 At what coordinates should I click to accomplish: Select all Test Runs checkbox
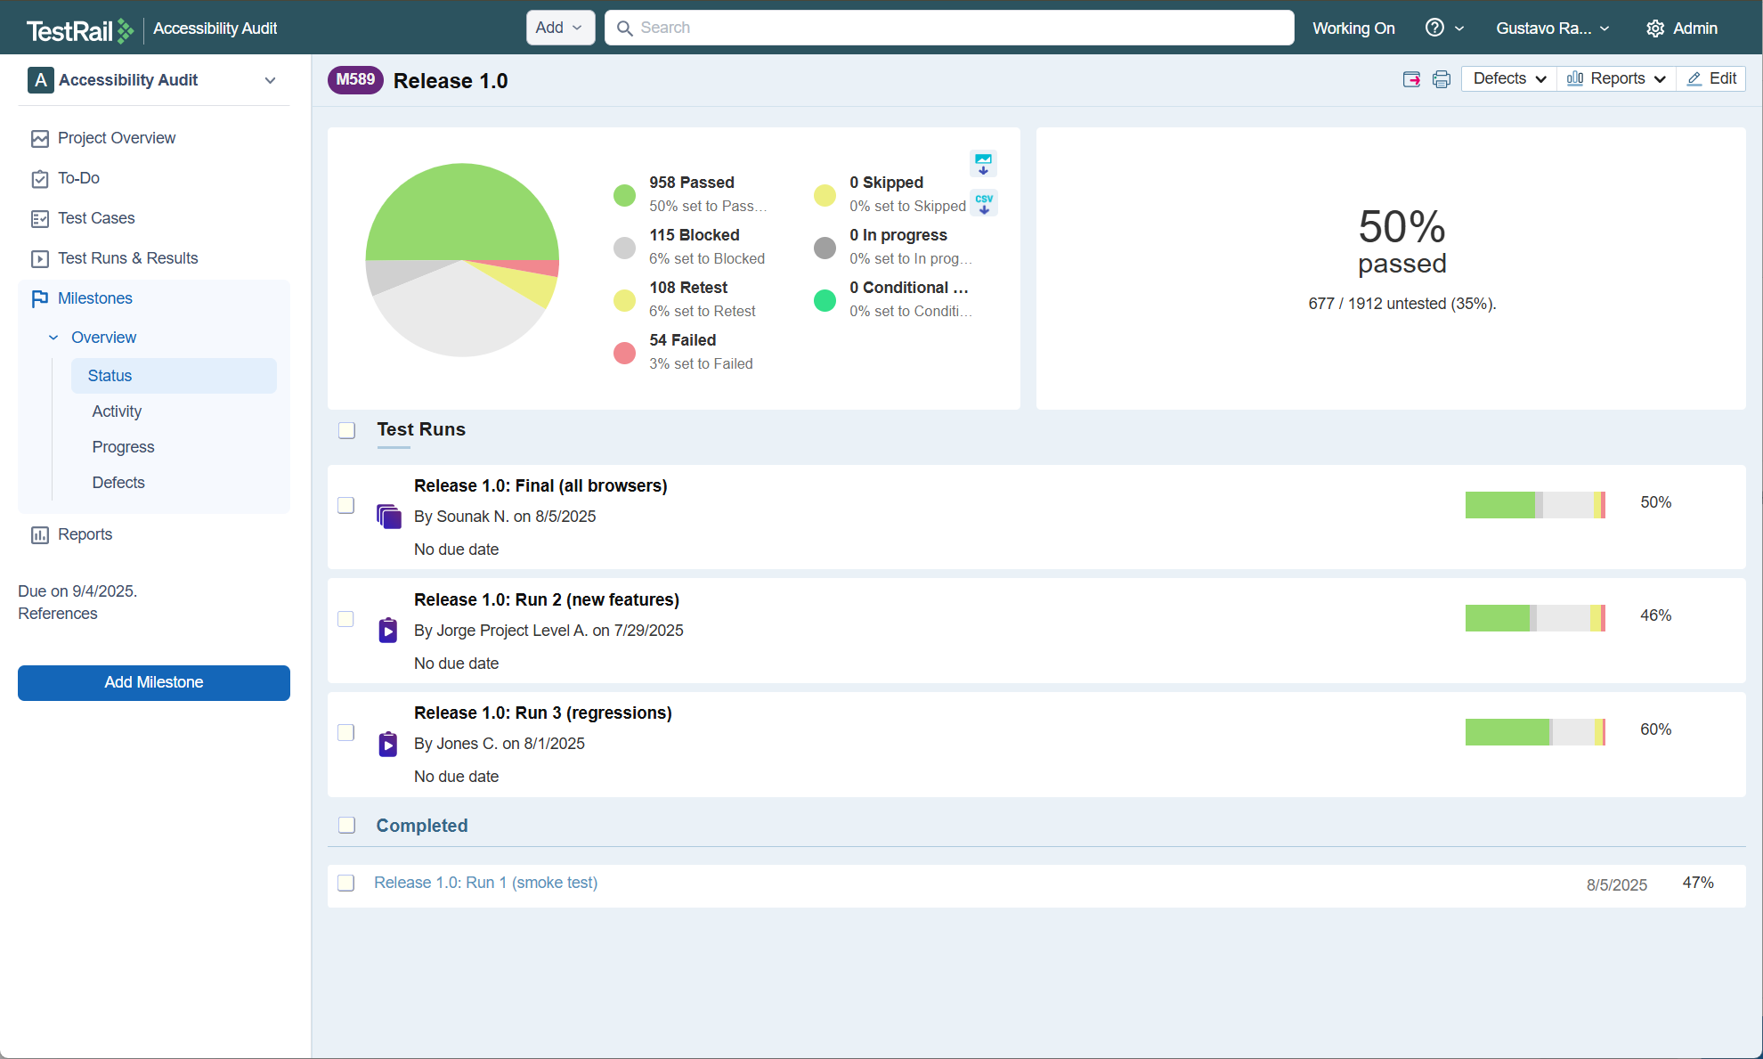click(x=347, y=430)
